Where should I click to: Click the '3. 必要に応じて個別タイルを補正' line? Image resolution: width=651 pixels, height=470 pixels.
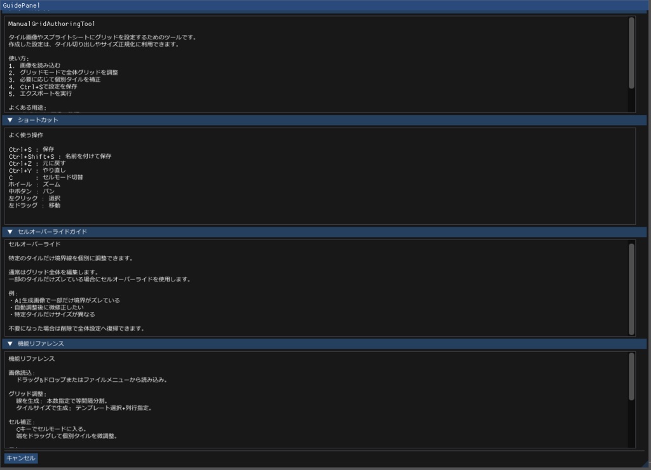pyautogui.click(x=55, y=79)
